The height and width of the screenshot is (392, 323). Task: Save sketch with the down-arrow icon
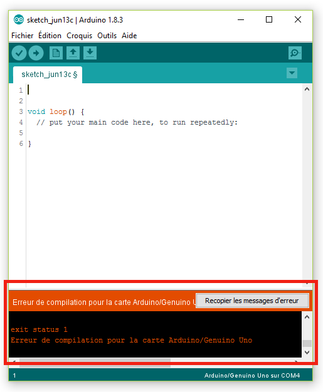coord(90,53)
